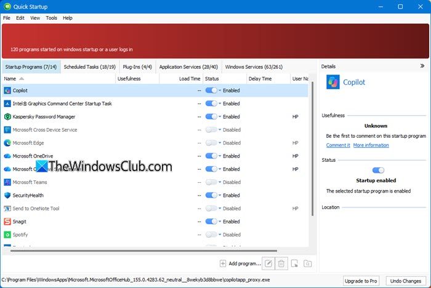
Task: Click the Delete program trash icon
Action: [x=281, y=264]
